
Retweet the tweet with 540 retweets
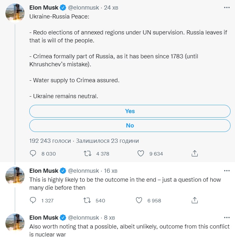point(87,200)
